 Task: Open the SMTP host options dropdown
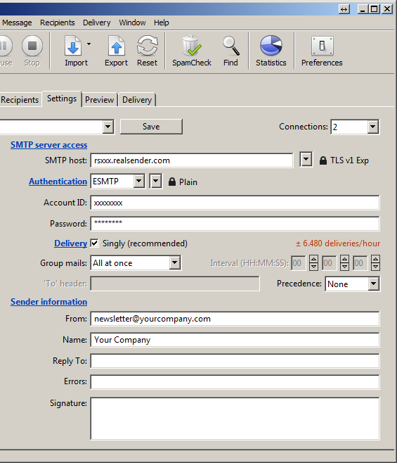tap(306, 160)
